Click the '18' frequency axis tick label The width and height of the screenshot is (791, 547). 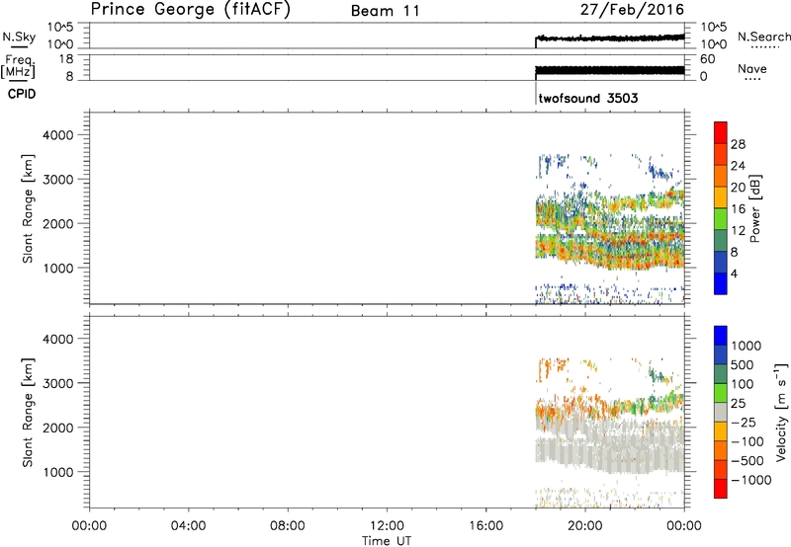coord(66,59)
